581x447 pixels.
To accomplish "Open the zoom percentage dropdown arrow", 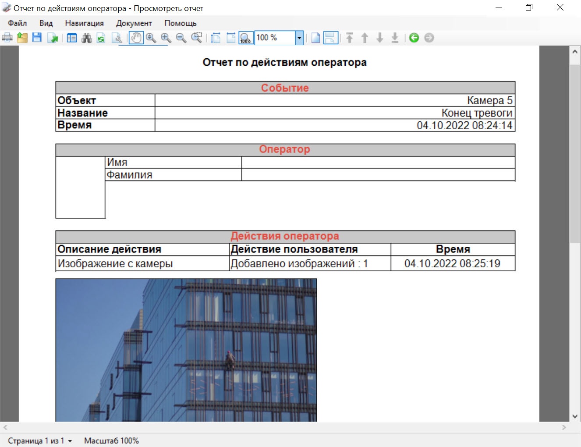I will tap(299, 38).
